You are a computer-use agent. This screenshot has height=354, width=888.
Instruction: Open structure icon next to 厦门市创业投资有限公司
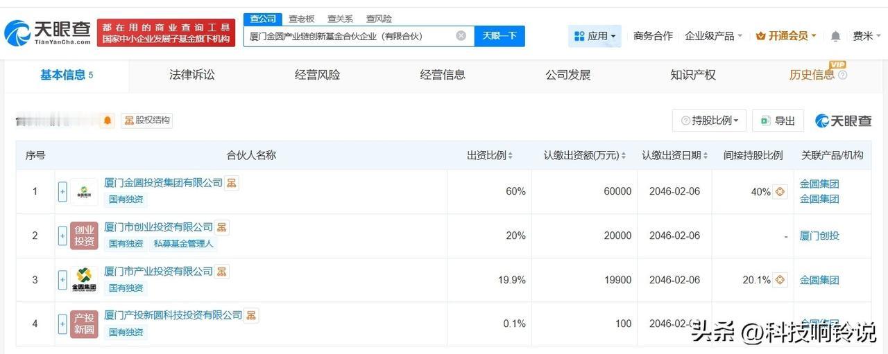pyautogui.click(x=221, y=227)
